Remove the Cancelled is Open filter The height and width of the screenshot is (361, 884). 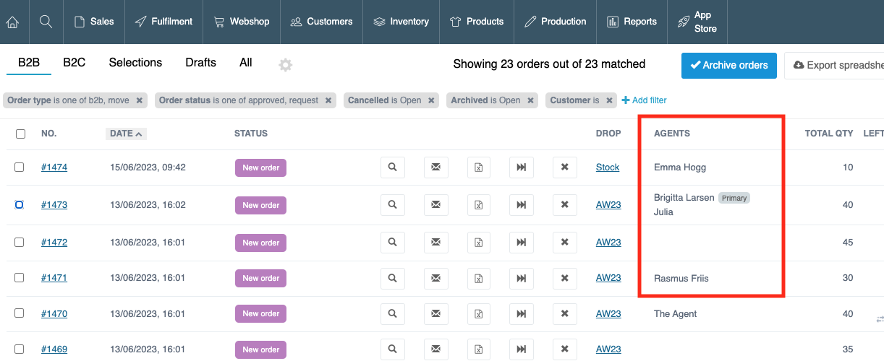(431, 100)
